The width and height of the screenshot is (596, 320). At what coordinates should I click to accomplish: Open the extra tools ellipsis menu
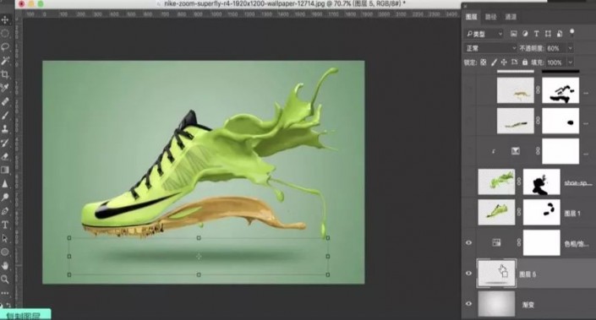click(5, 293)
